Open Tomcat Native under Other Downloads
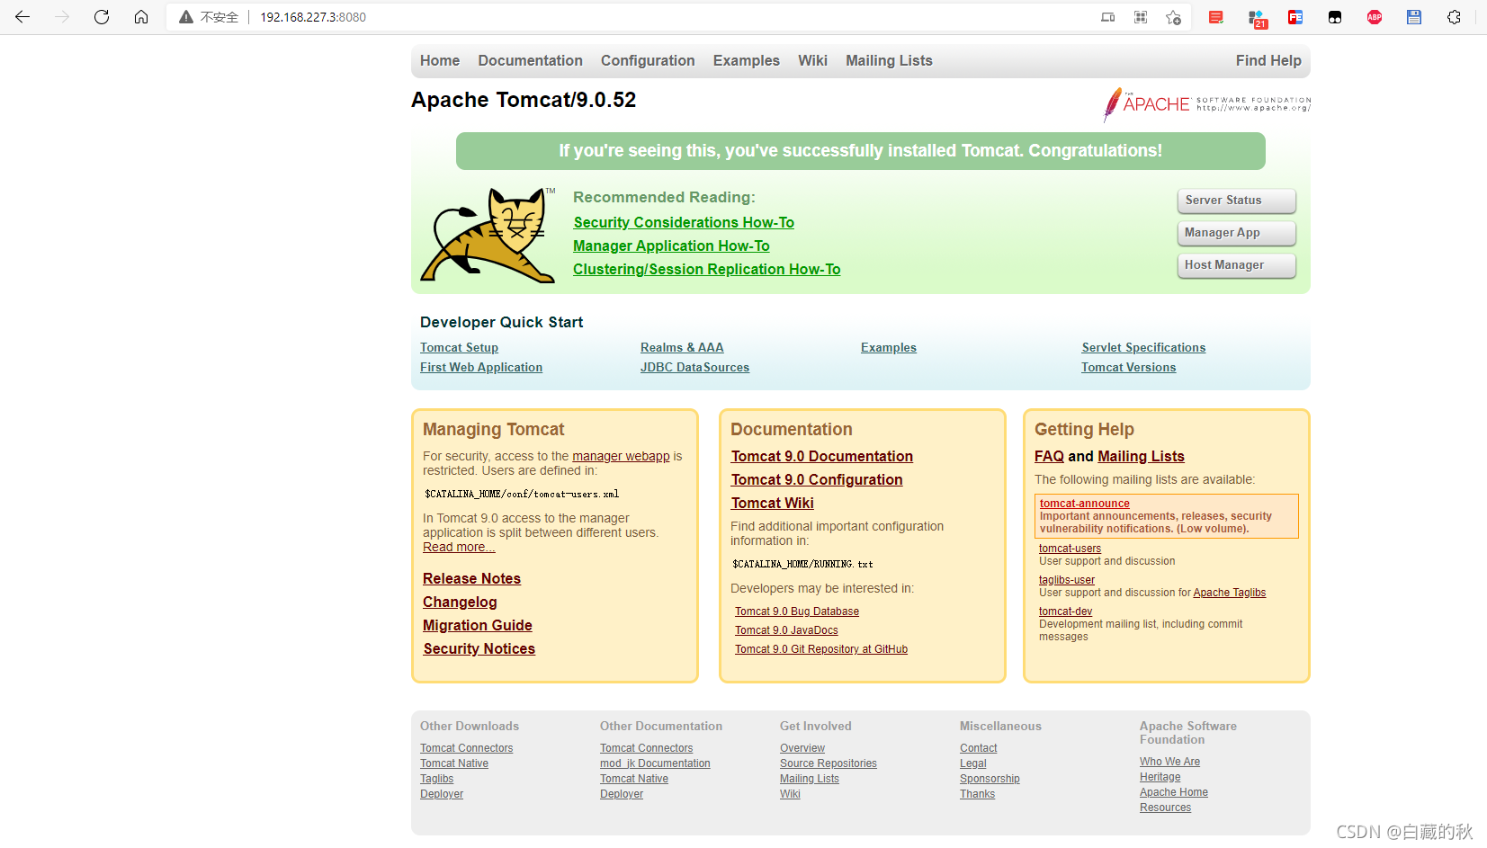The width and height of the screenshot is (1487, 848). coord(454,763)
